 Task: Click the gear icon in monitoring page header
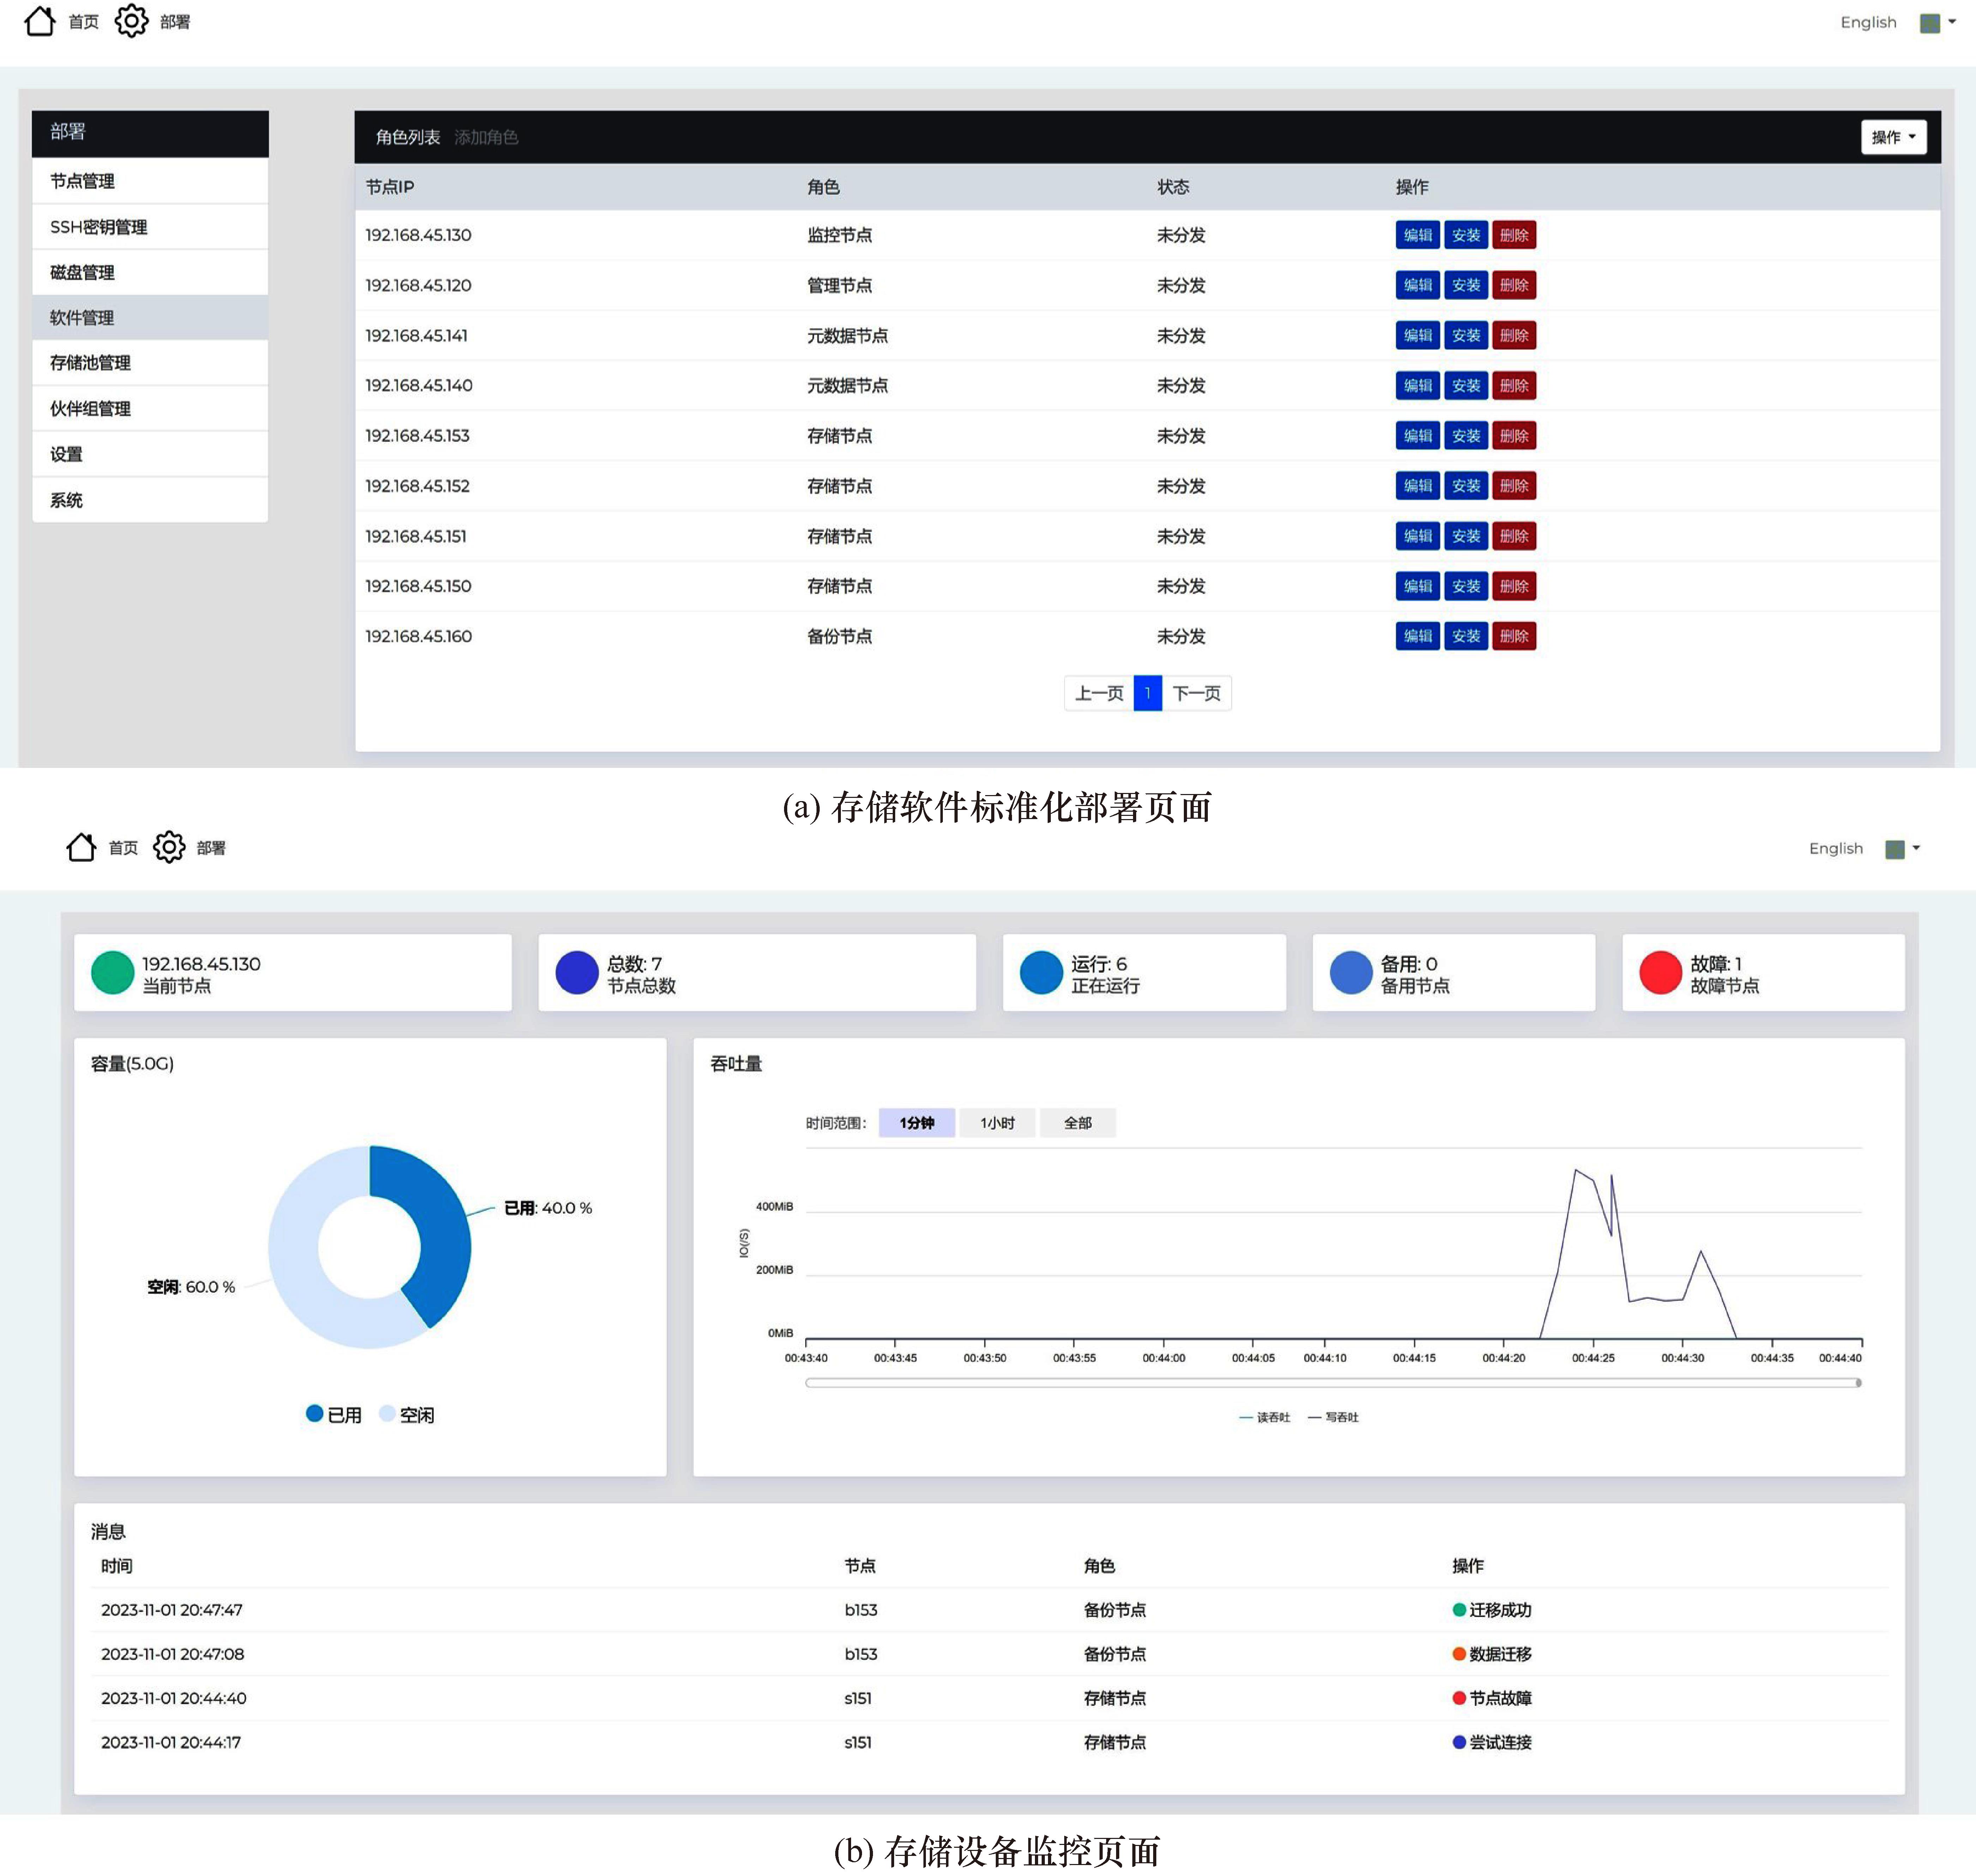(x=169, y=847)
